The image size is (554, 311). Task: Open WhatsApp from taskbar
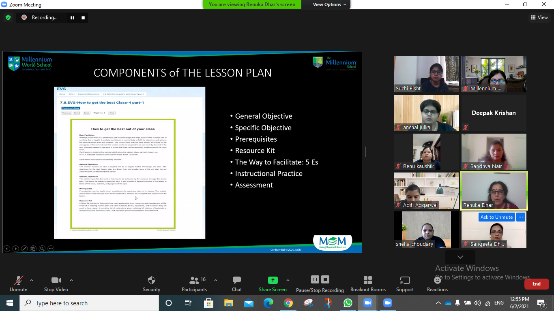[x=348, y=303]
